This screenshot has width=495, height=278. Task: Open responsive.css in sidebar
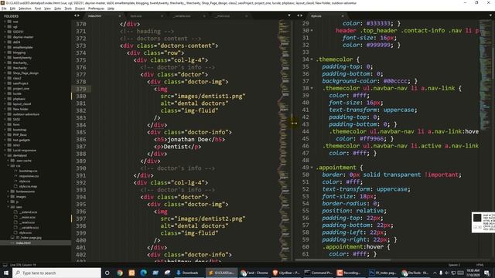[29, 176]
